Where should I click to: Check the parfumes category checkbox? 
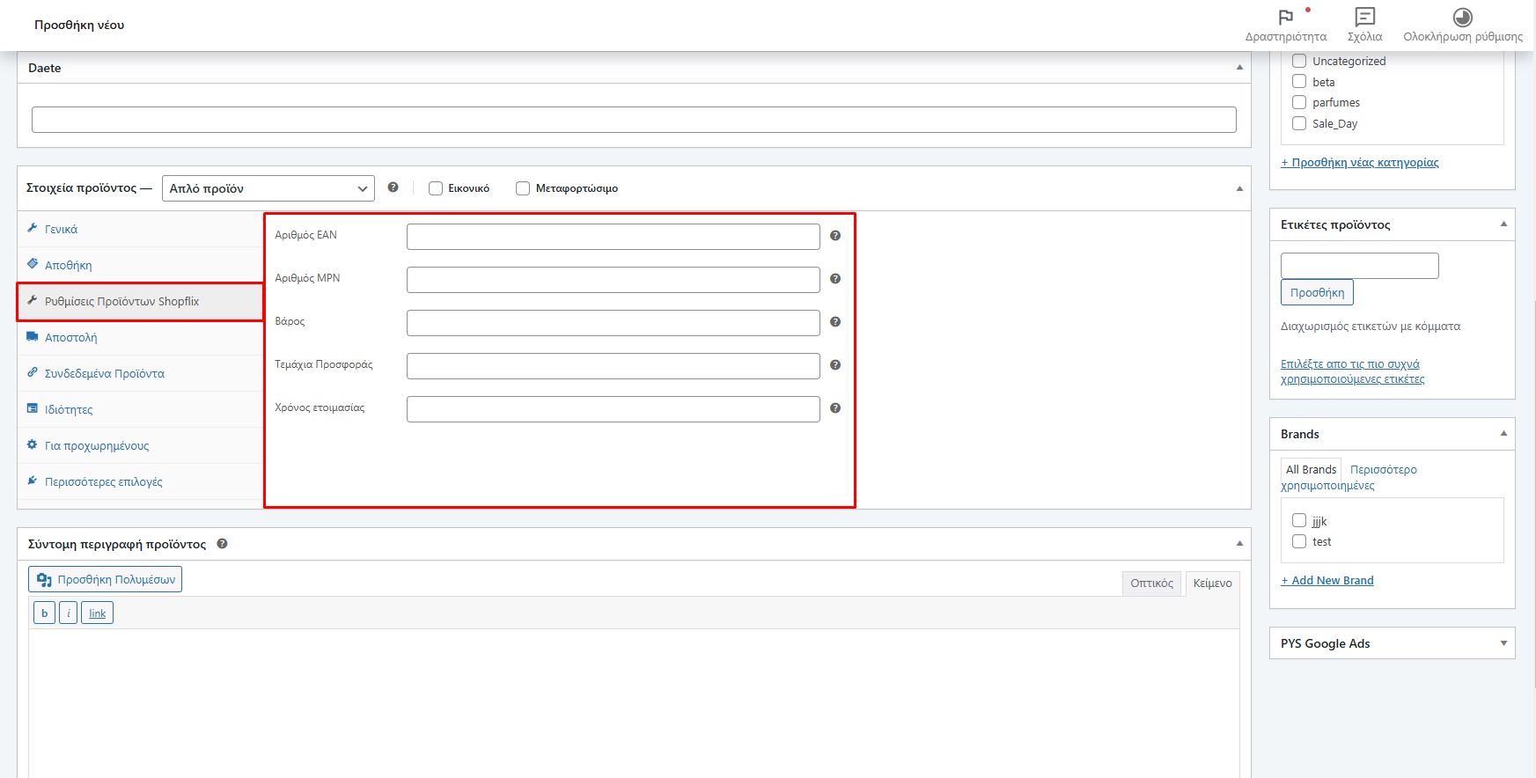(x=1299, y=103)
